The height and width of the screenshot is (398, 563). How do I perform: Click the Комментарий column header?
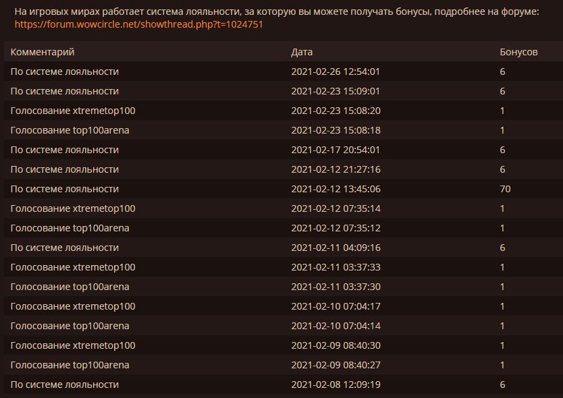click(43, 52)
